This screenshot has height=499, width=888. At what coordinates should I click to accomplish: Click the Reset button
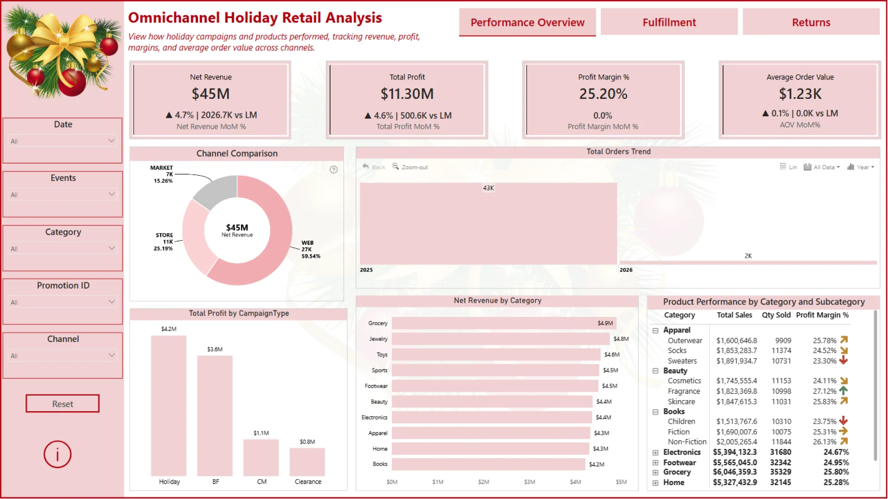click(62, 404)
